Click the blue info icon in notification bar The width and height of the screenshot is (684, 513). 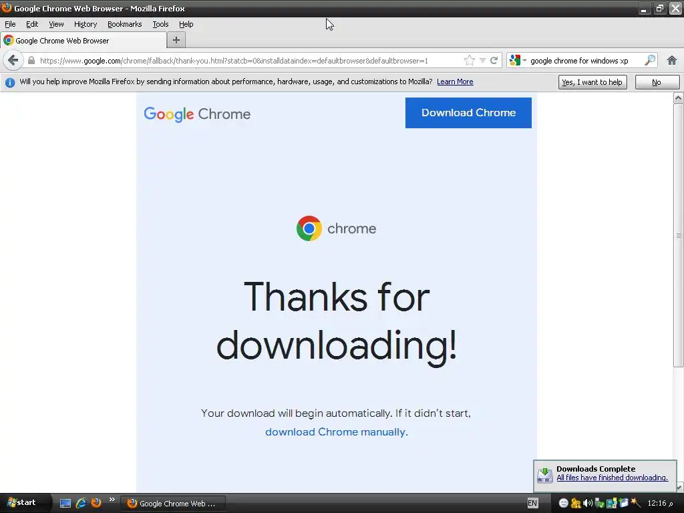9,82
